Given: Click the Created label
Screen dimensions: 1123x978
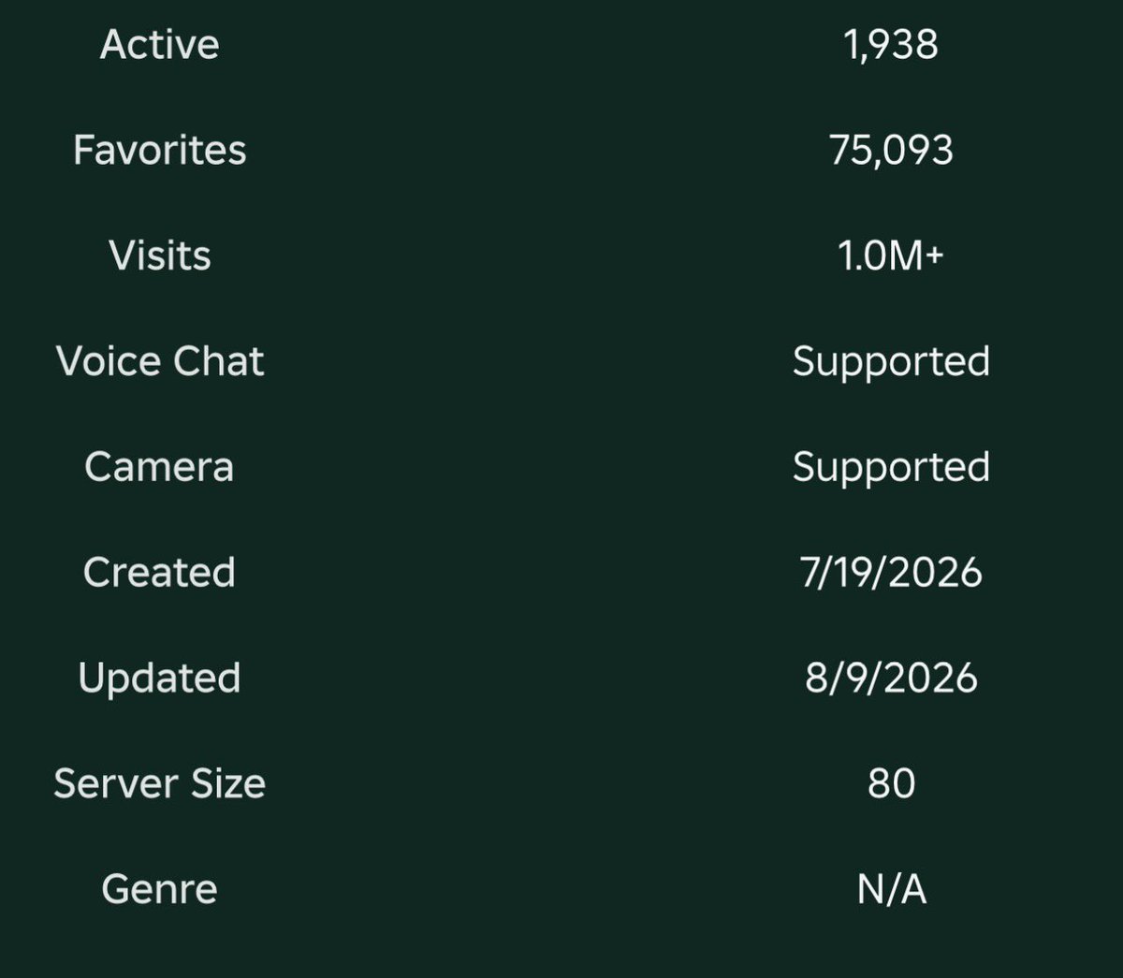Looking at the screenshot, I should [159, 572].
